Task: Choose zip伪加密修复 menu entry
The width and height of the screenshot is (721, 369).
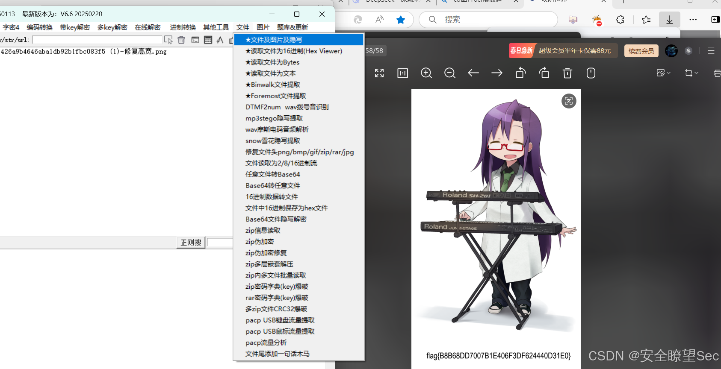Action: 298,253
